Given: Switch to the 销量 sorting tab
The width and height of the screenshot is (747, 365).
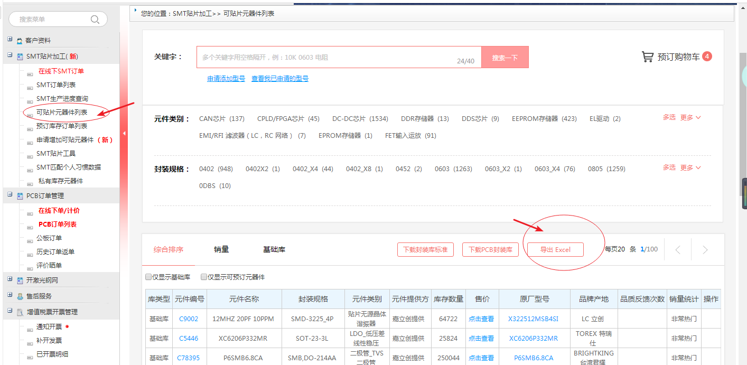Looking at the screenshot, I should pos(221,249).
